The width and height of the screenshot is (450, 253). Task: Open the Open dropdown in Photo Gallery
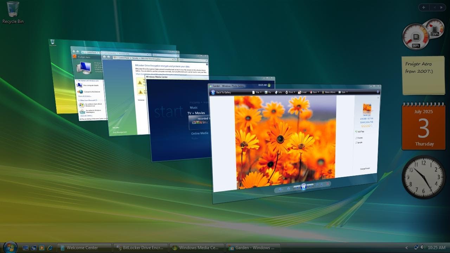pyautogui.click(x=343, y=92)
